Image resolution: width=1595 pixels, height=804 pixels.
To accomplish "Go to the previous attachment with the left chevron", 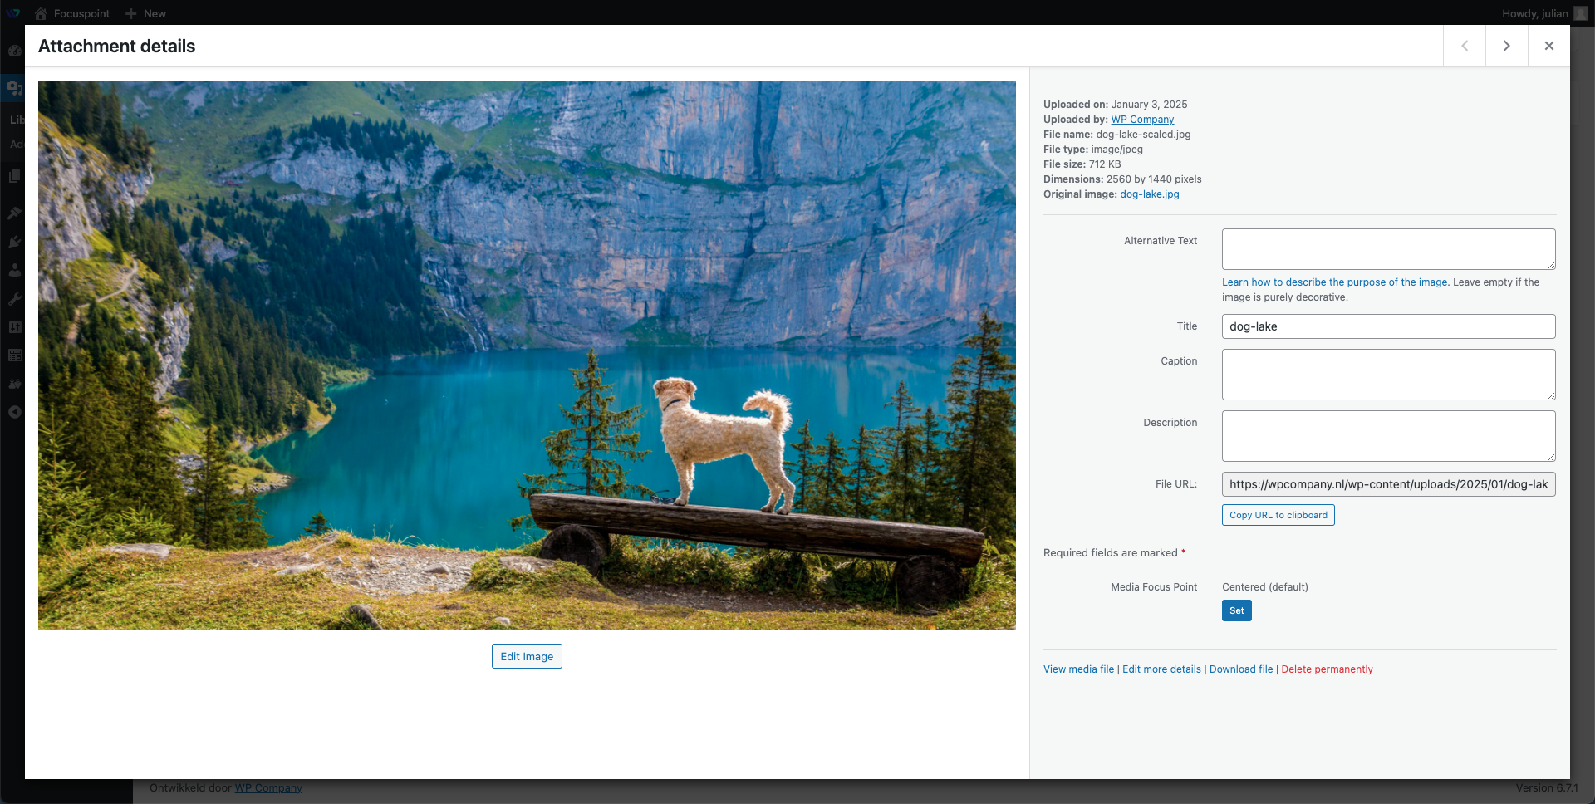I will coord(1465,46).
